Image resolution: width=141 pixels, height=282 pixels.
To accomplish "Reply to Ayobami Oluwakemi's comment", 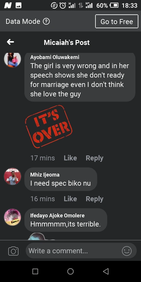I will pos(95,158).
